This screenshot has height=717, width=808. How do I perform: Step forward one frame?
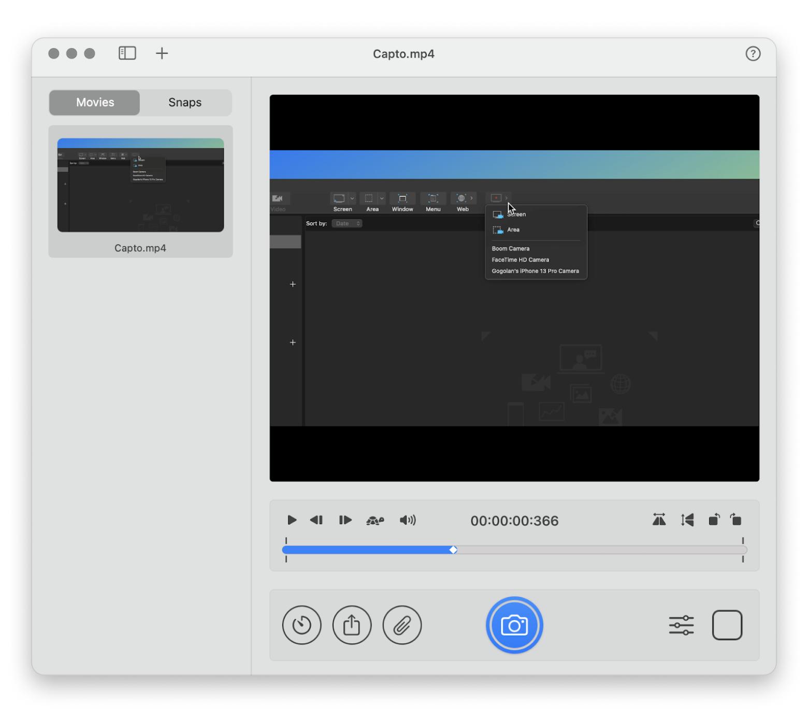point(345,520)
